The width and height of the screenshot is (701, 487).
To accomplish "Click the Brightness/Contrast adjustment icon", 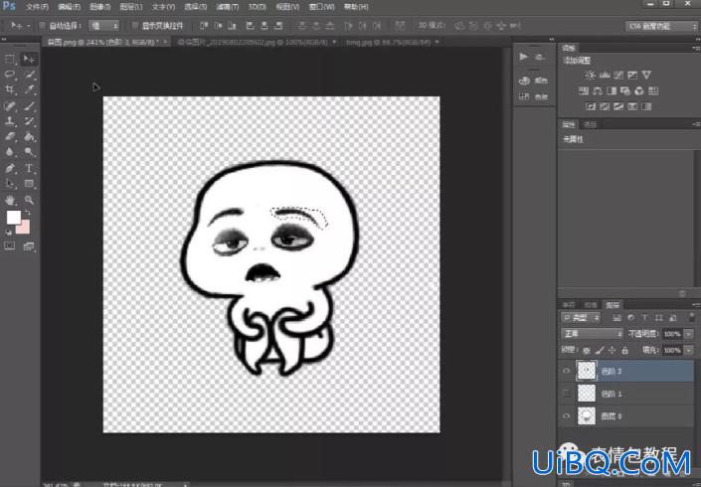I will [x=590, y=75].
